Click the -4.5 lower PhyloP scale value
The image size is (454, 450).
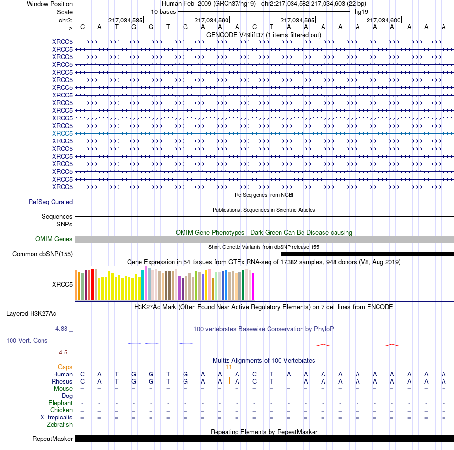click(x=62, y=353)
